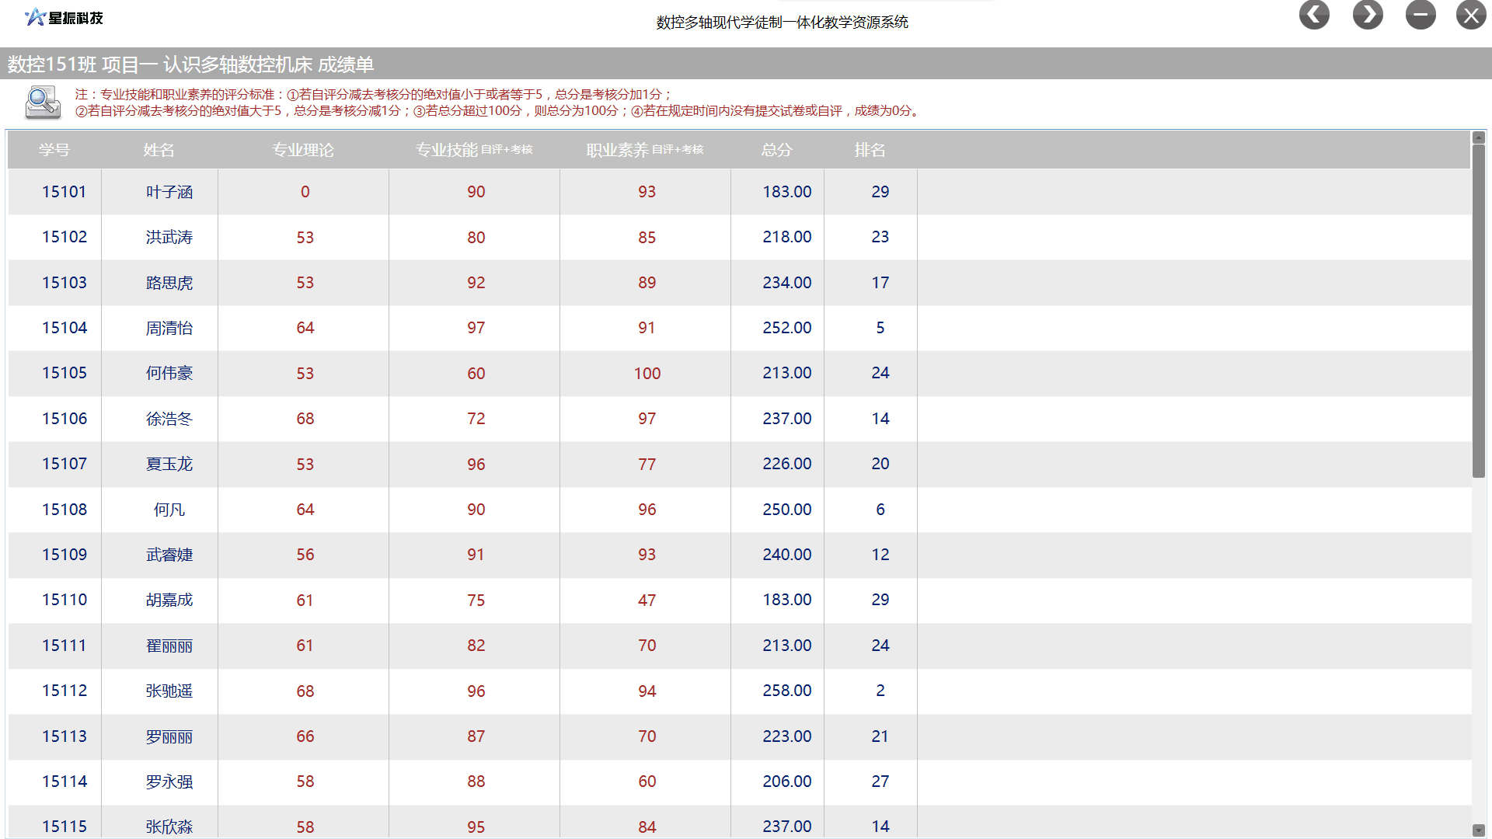
Task: Click the name 张驰遥 in the table
Action: coord(169,691)
